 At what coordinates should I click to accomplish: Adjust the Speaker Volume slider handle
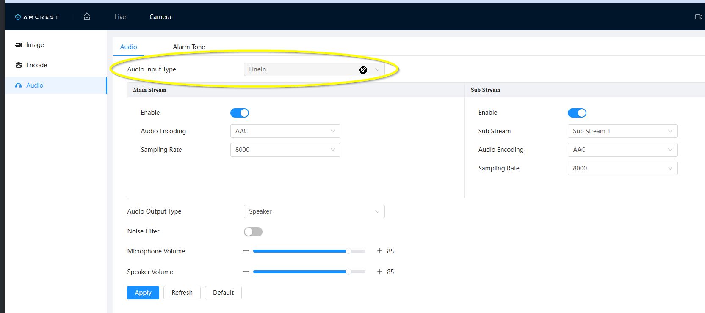(348, 272)
